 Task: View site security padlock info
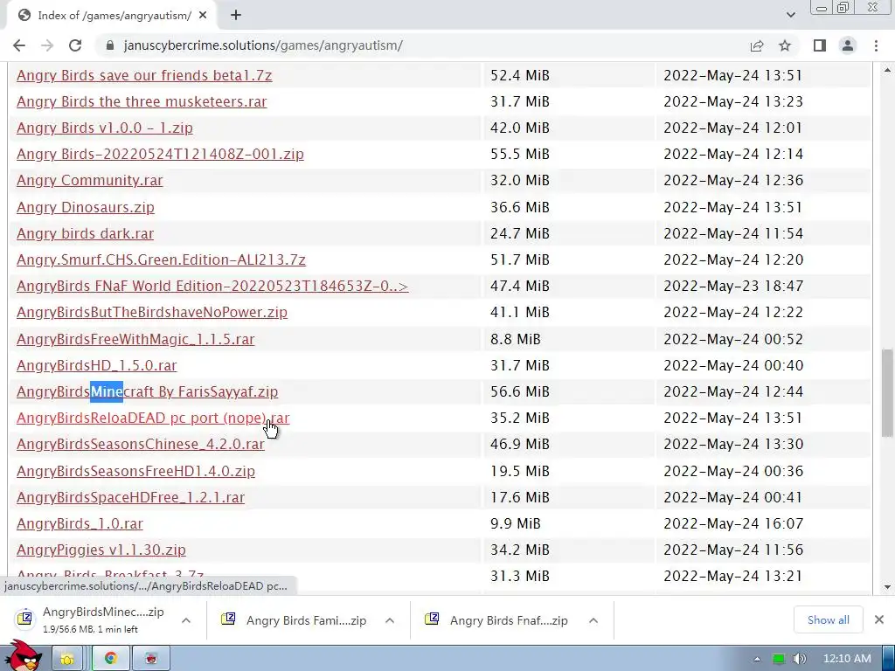point(110,45)
